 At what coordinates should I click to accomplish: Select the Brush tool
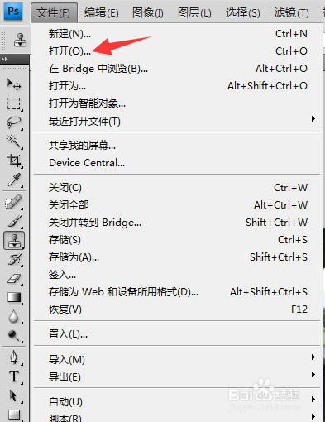pyautogui.click(x=13, y=221)
